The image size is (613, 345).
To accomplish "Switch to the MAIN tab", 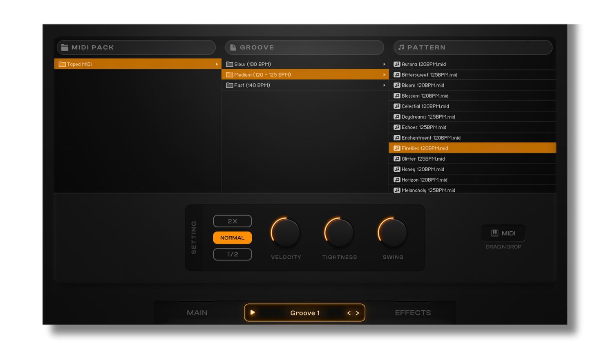I will point(197,313).
